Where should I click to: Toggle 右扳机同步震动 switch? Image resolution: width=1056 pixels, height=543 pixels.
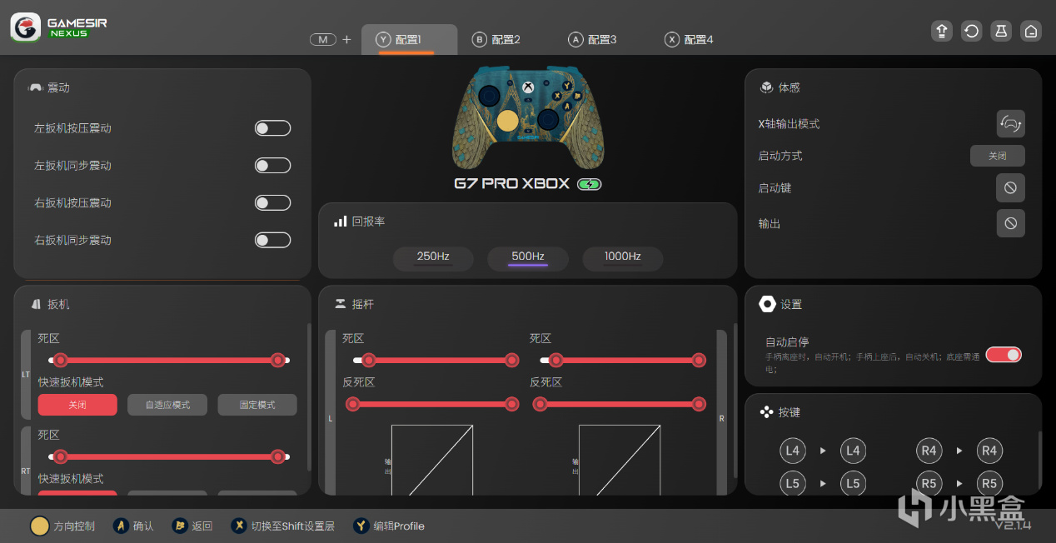coord(272,240)
